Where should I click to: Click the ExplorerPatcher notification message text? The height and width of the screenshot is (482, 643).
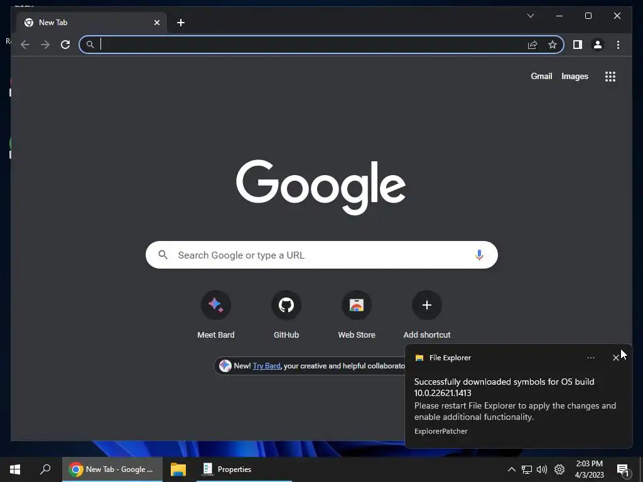[x=515, y=399]
